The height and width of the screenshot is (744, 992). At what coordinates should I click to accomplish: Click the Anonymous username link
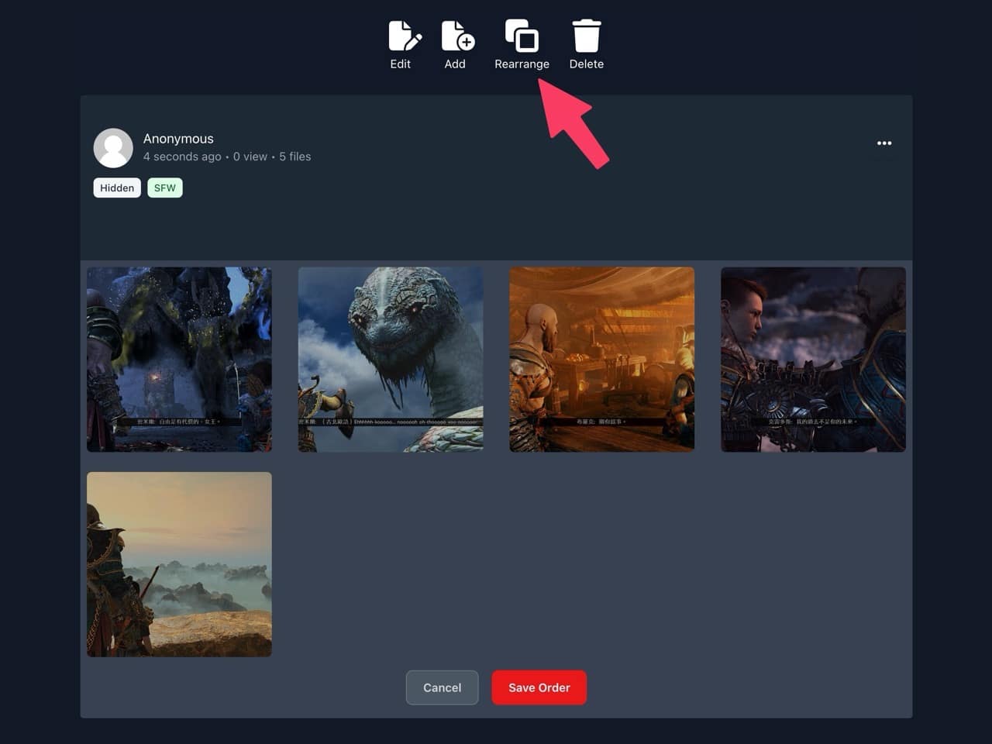[178, 138]
